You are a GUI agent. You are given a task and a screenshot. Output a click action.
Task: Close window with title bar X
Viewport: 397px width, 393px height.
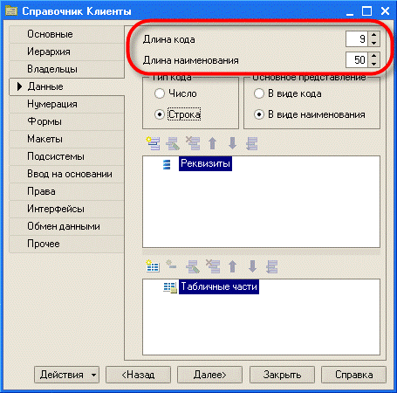tap(385, 11)
